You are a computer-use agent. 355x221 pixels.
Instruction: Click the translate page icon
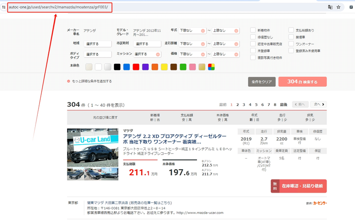330,7
